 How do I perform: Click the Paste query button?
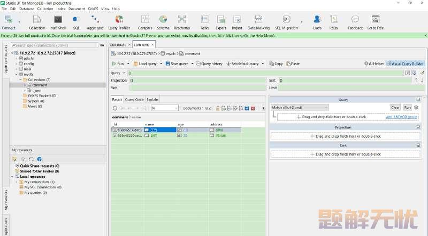point(293,64)
